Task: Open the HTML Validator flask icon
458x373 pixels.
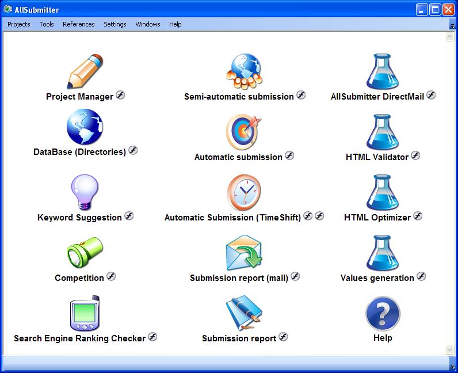Action: click(383, 132)
